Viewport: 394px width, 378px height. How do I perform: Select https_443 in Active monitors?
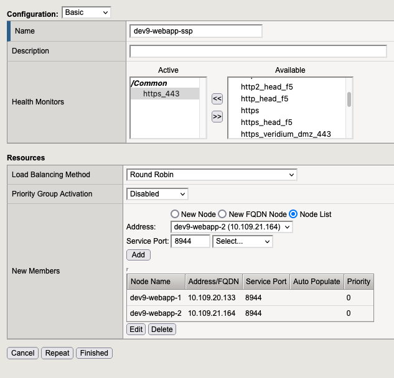point(161,94)
